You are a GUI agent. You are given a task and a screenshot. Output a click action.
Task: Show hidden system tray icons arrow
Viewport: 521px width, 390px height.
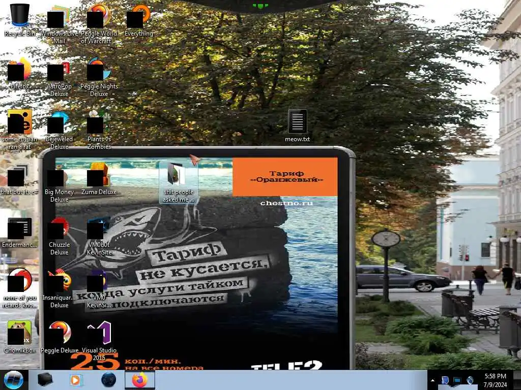coord(432,380)
